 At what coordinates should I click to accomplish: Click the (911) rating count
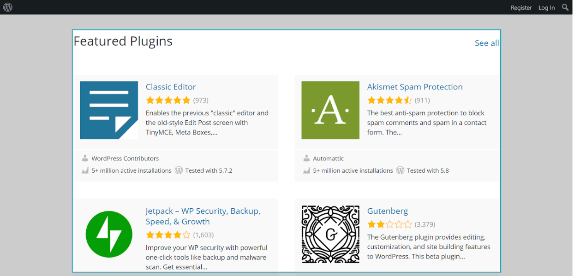click(422, 100)
